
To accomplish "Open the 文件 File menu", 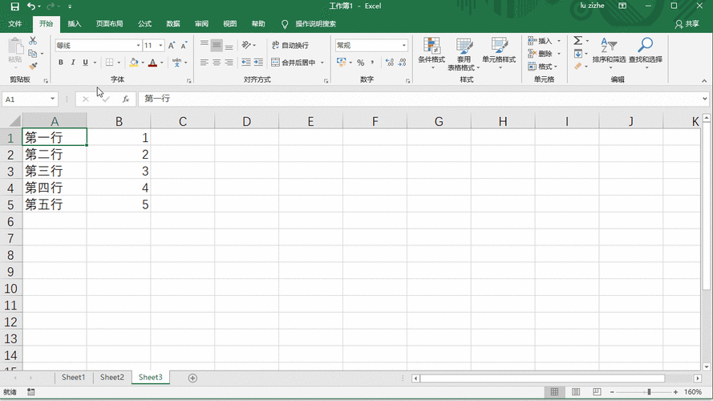I will (15, 23).
